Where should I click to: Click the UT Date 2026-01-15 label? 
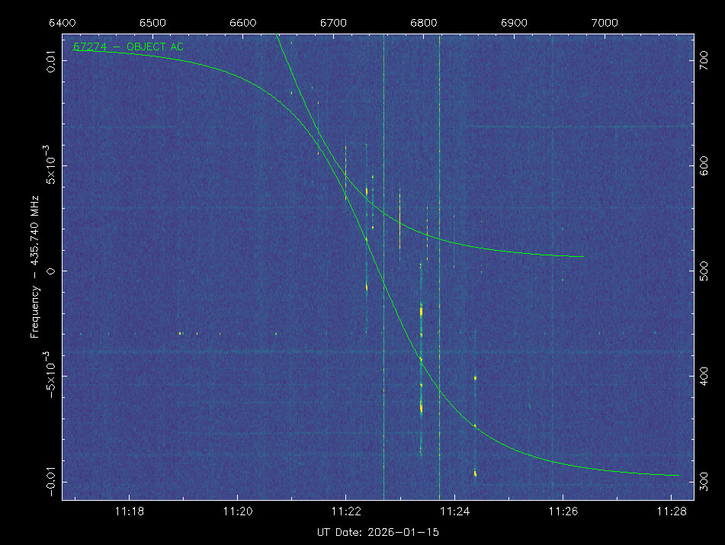click(377, 531)
